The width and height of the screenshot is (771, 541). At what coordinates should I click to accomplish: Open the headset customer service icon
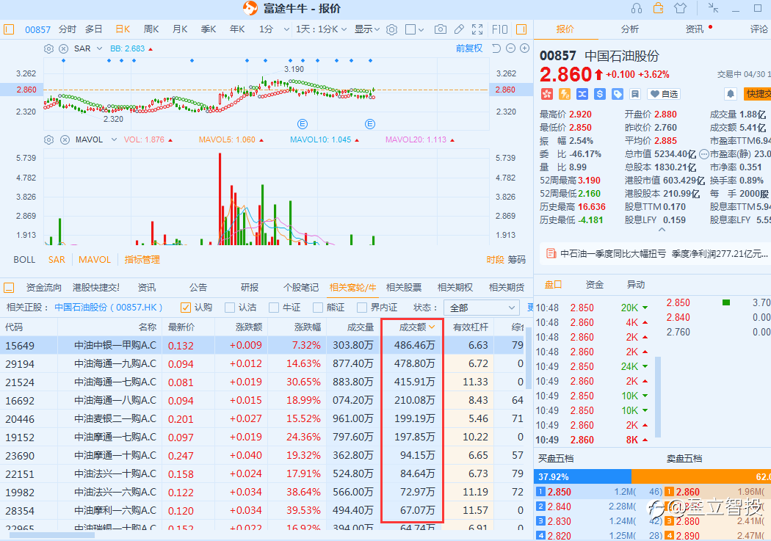pyautogui.click(x=637, y=8)
